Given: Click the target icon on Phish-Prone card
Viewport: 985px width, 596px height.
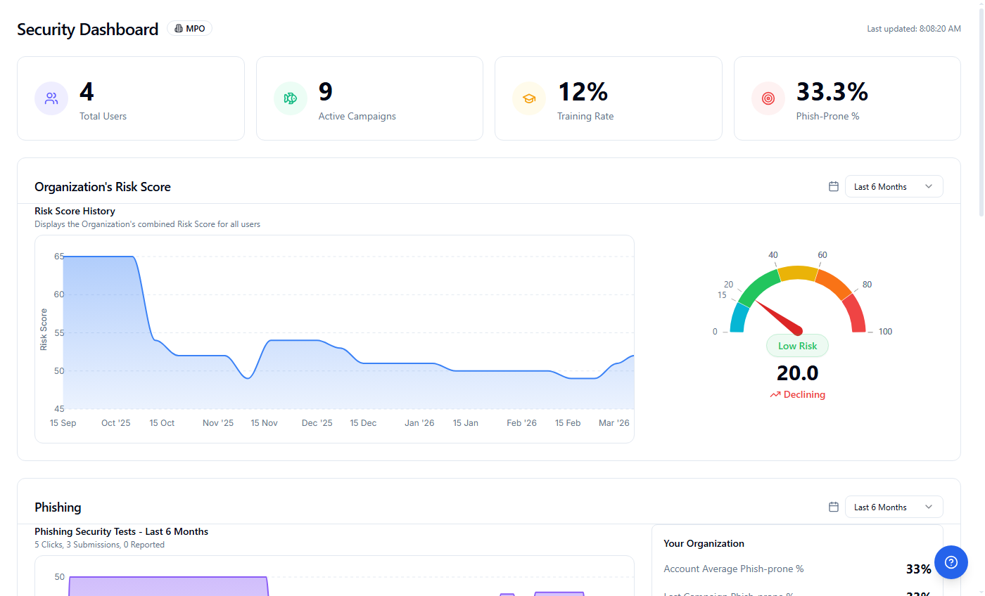Looking at the screenshot, I should point(768,98).
